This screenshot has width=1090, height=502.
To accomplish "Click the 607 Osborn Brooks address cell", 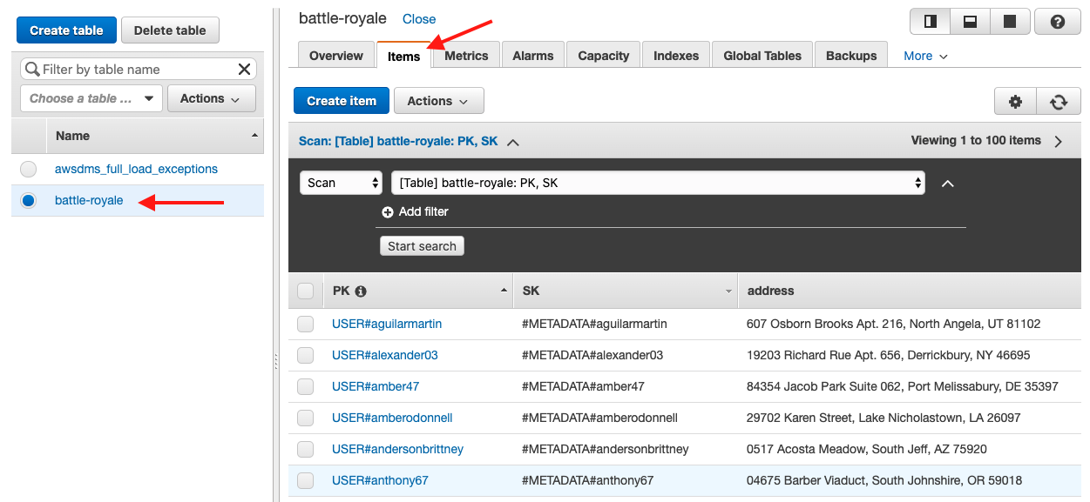I will 894,324.
